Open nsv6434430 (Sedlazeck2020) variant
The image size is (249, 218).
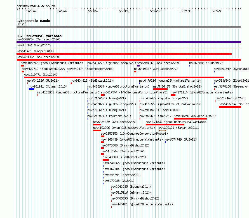(115, 122)
